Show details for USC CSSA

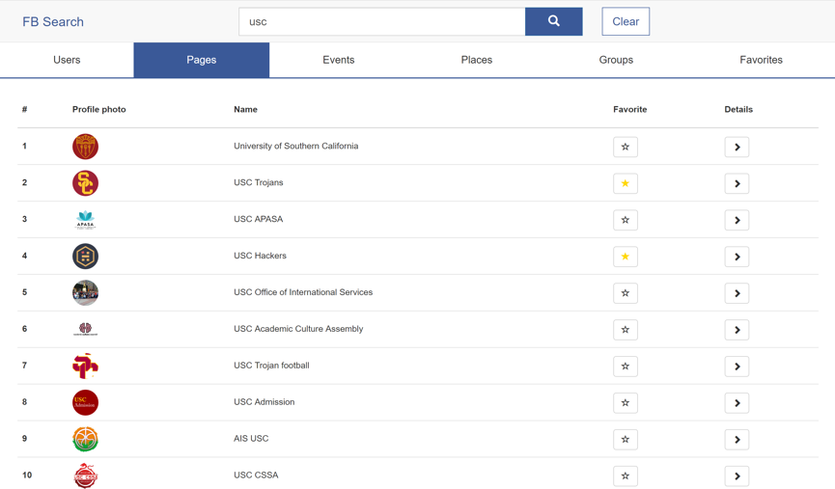pos(737,475)
